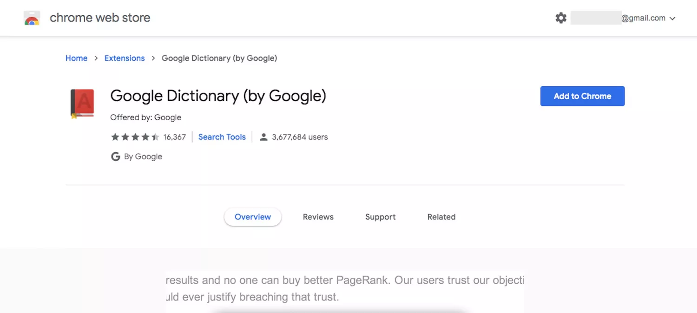The height and width of the screenshot is (313, 697).
Task: Click the five-star rating icons
Action: (x=135, y=137)
